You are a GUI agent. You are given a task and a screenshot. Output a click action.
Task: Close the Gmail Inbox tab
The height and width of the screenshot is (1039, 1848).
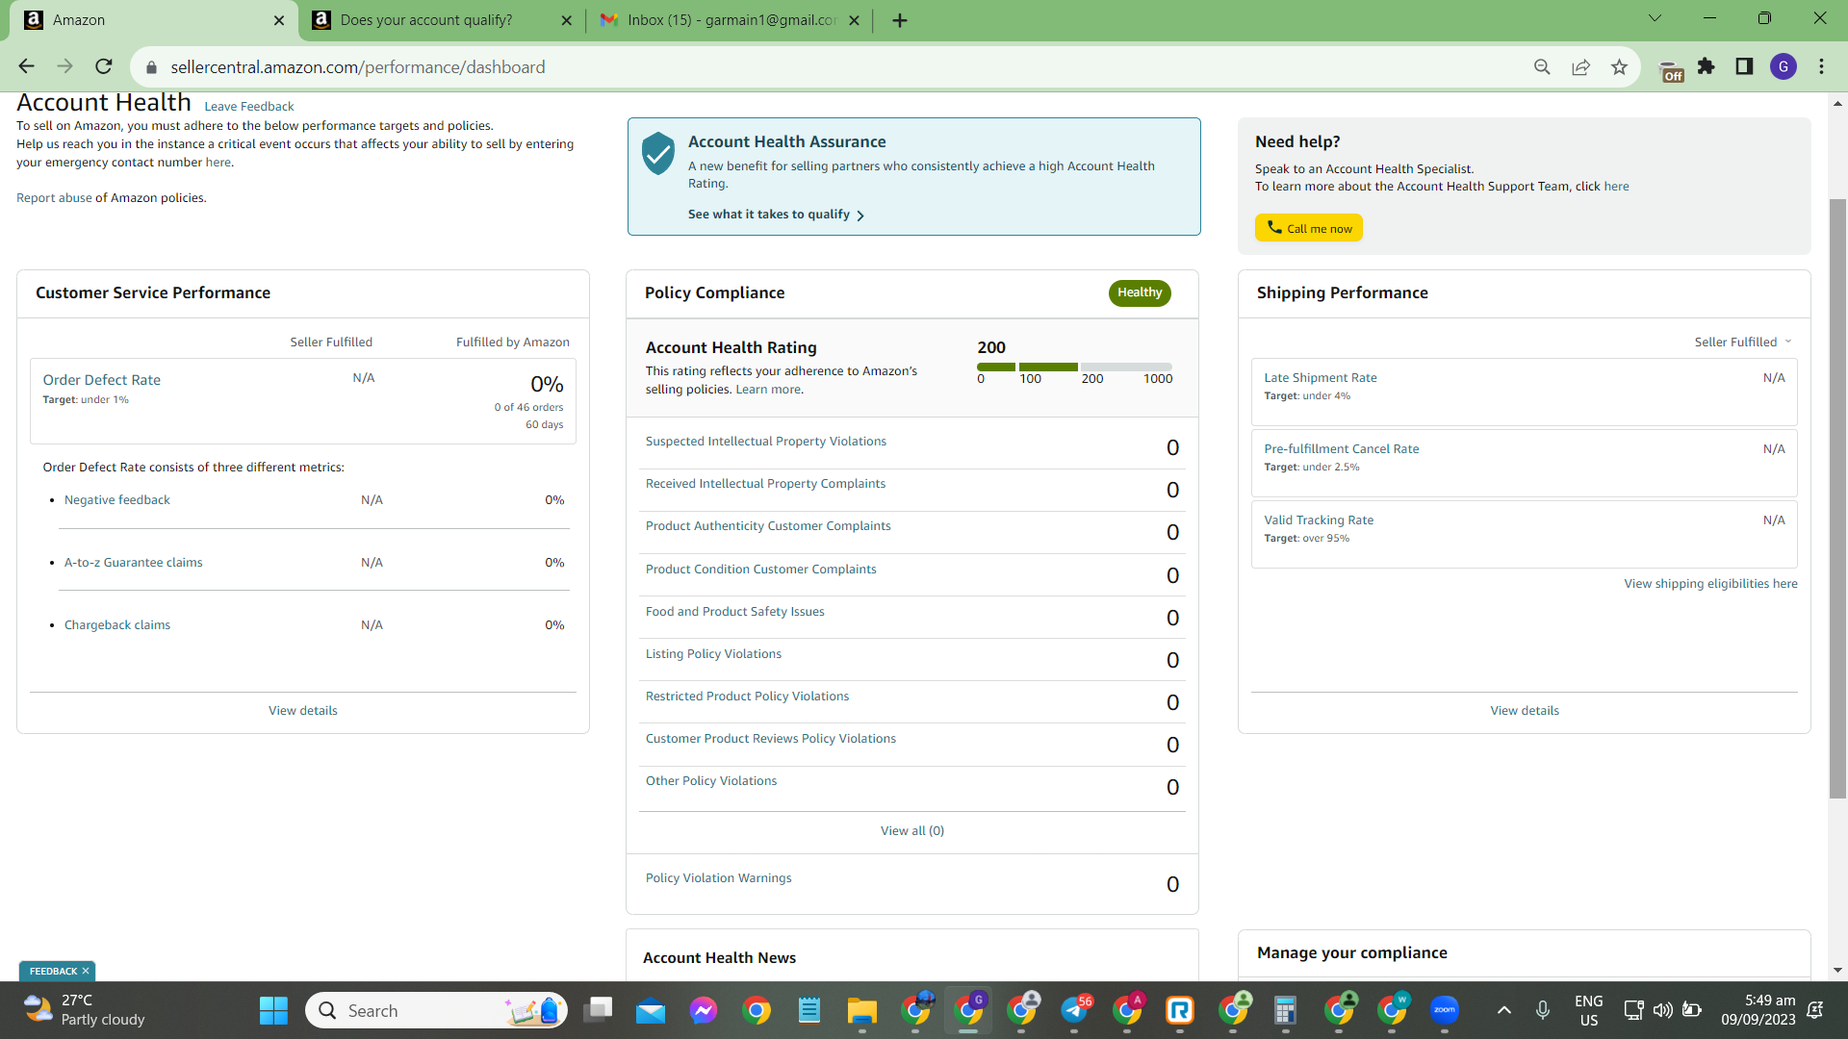tap(854, 20)
